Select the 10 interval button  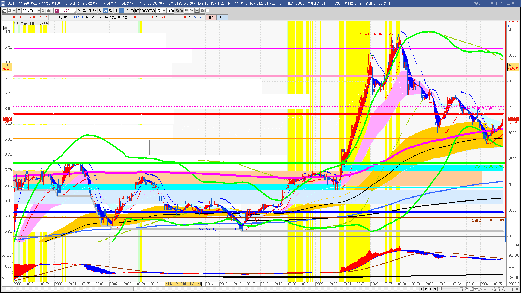click(127, 11)
